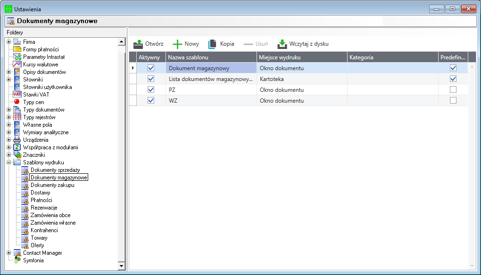Click the Miejsce wydruku column header
The height and width of the screenshot is (275, 481).
pyautogui.click(x=302, y=57)
